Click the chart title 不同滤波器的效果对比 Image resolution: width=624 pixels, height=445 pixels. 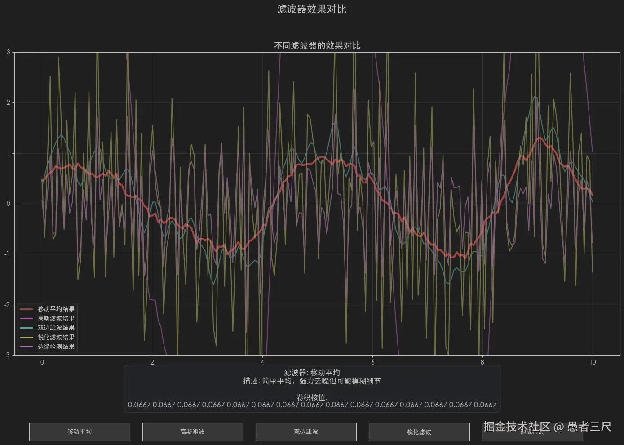317,45
